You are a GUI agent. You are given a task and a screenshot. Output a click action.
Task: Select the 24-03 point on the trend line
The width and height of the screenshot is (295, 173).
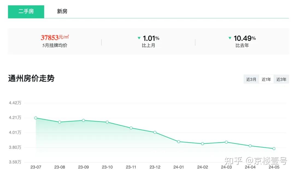(226, 142)
